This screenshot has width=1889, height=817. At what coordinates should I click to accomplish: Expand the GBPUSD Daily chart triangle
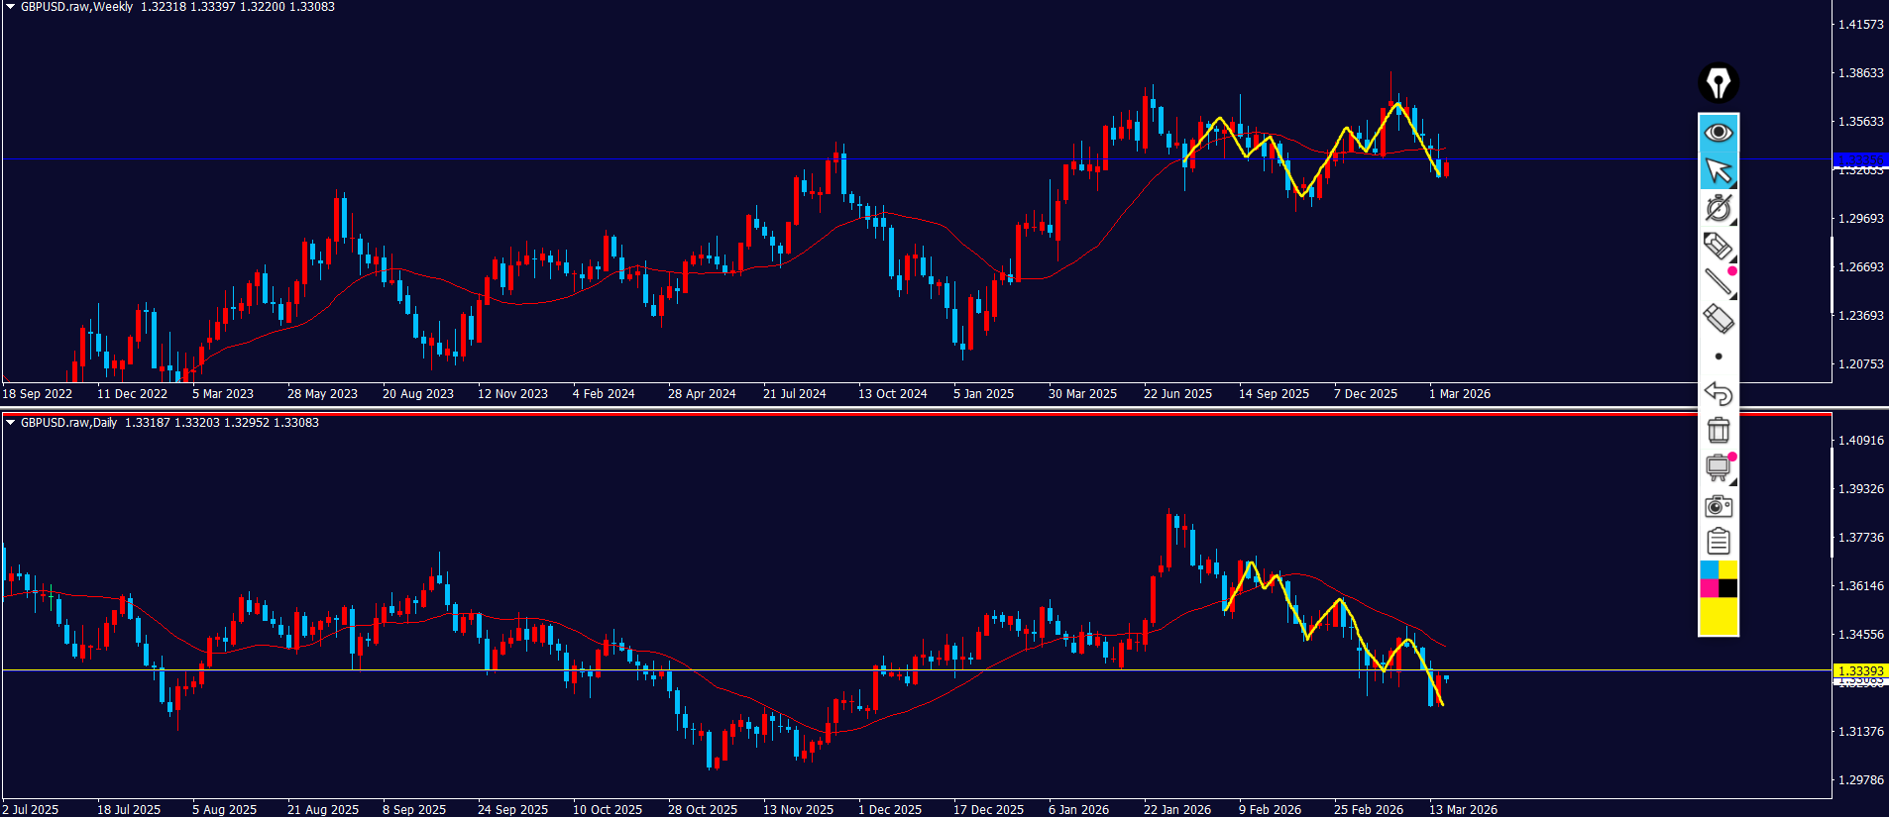pyautogui.click(x=10, y=423)
